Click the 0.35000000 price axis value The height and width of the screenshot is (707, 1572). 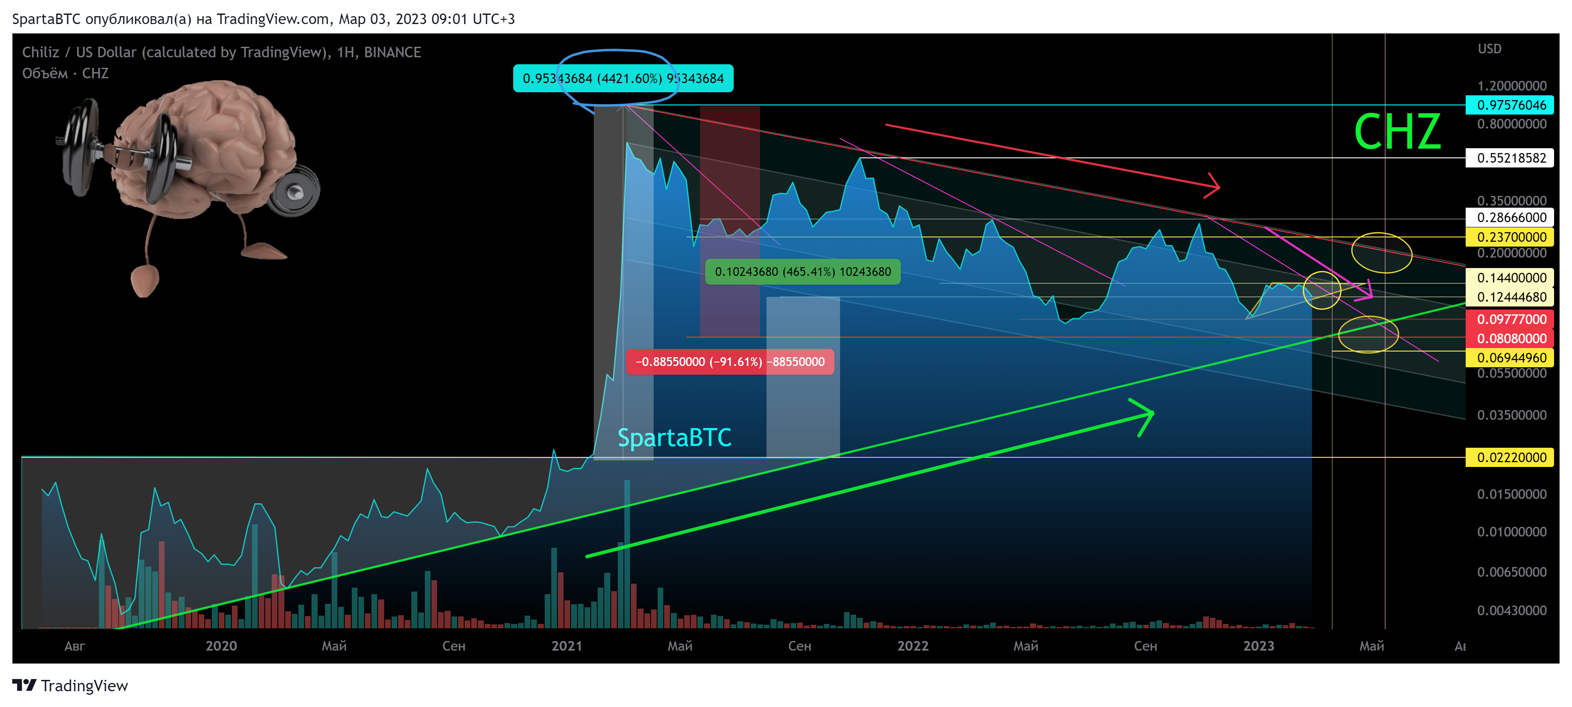1512,201
